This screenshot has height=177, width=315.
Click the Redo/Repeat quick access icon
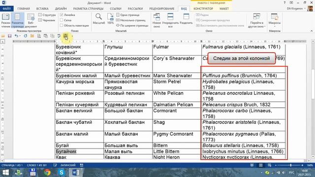(x=25, y=36)
